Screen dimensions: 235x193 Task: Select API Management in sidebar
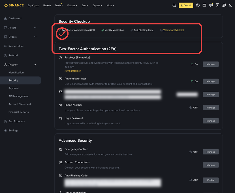click(x=19, y=96)
